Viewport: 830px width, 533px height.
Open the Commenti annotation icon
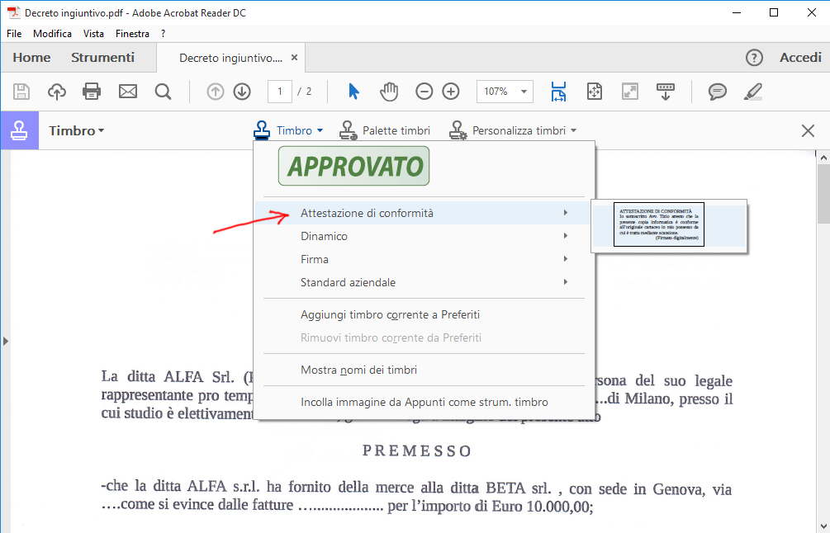(x=717, y=92)
